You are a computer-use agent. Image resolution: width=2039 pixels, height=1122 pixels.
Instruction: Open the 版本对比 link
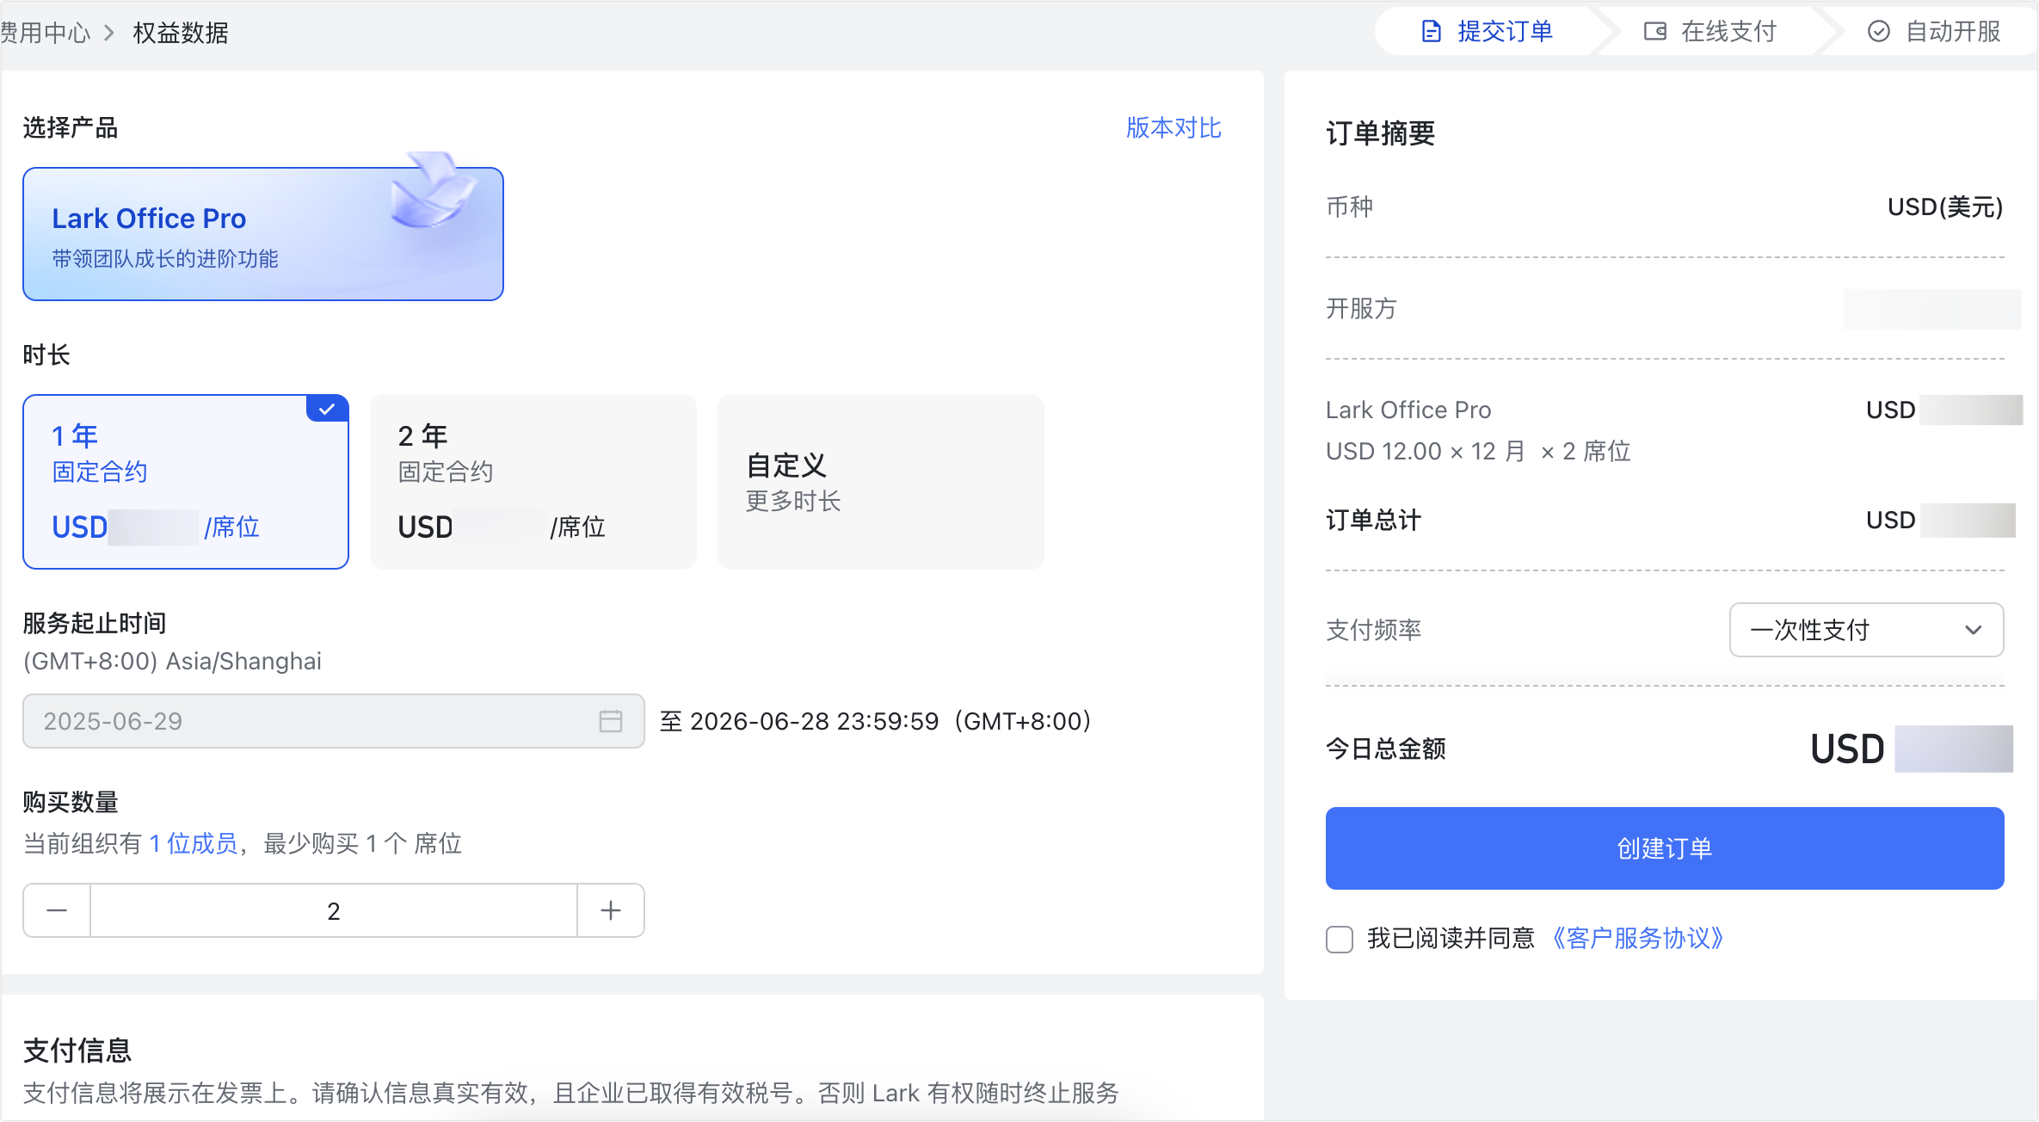pyautogui.click(x=1174, y=128)
